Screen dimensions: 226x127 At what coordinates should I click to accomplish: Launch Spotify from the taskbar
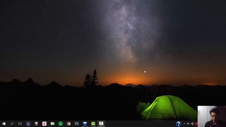tap(60, 123)
